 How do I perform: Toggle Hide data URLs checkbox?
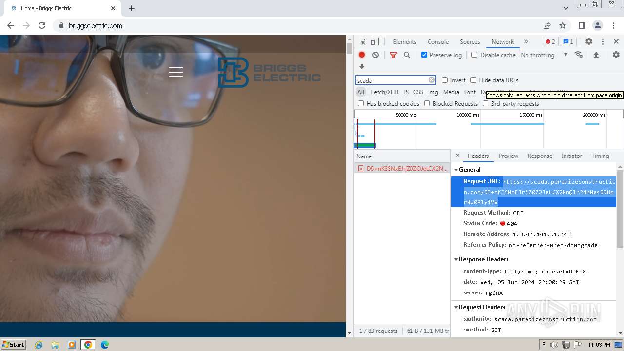pyautogui.click(x=473, y=80)
